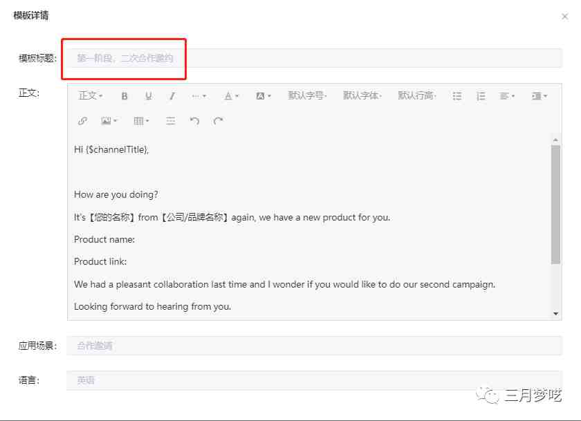Click the scroll down arrow in the editor
This screenshot has height=421, width=581.
pyautogui.click(x=555, y=314)
